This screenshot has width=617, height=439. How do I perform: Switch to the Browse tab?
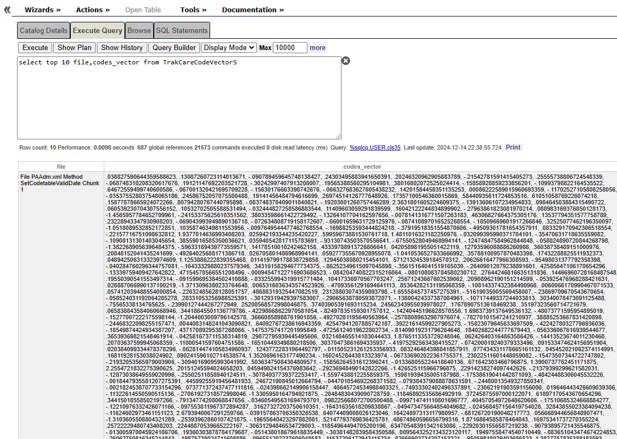pos(139,31)
